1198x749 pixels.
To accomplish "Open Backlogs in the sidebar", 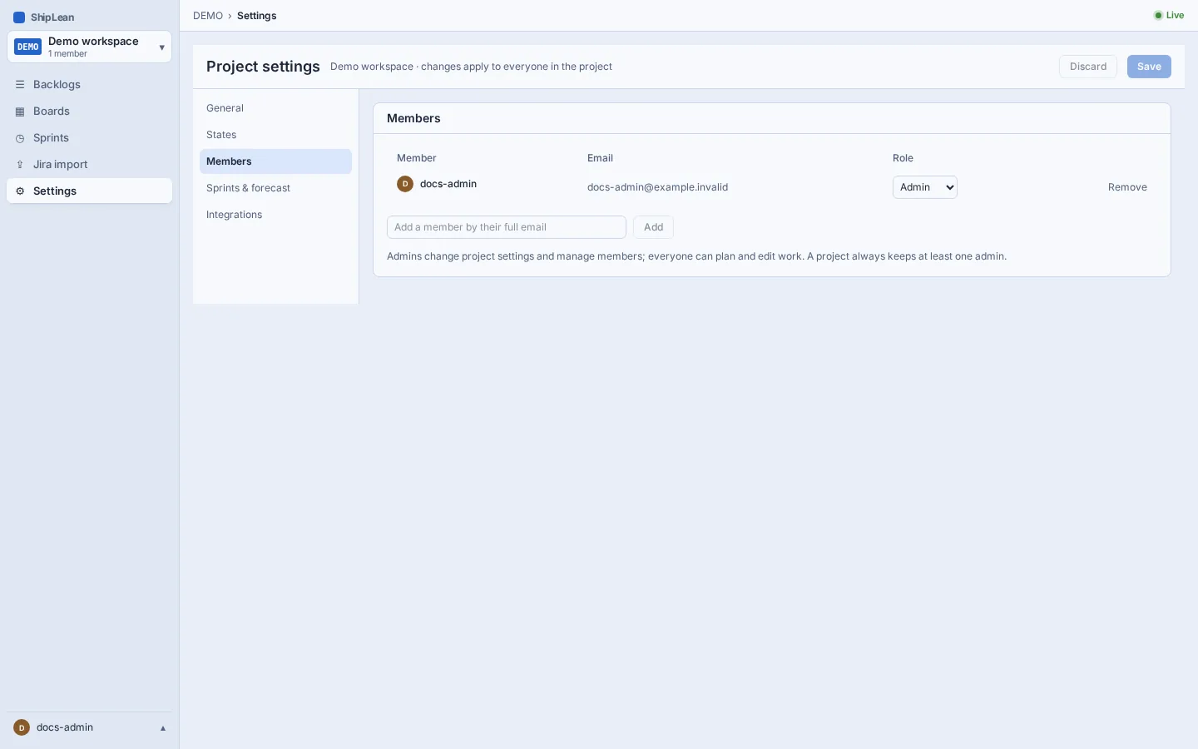I will 89,85.
